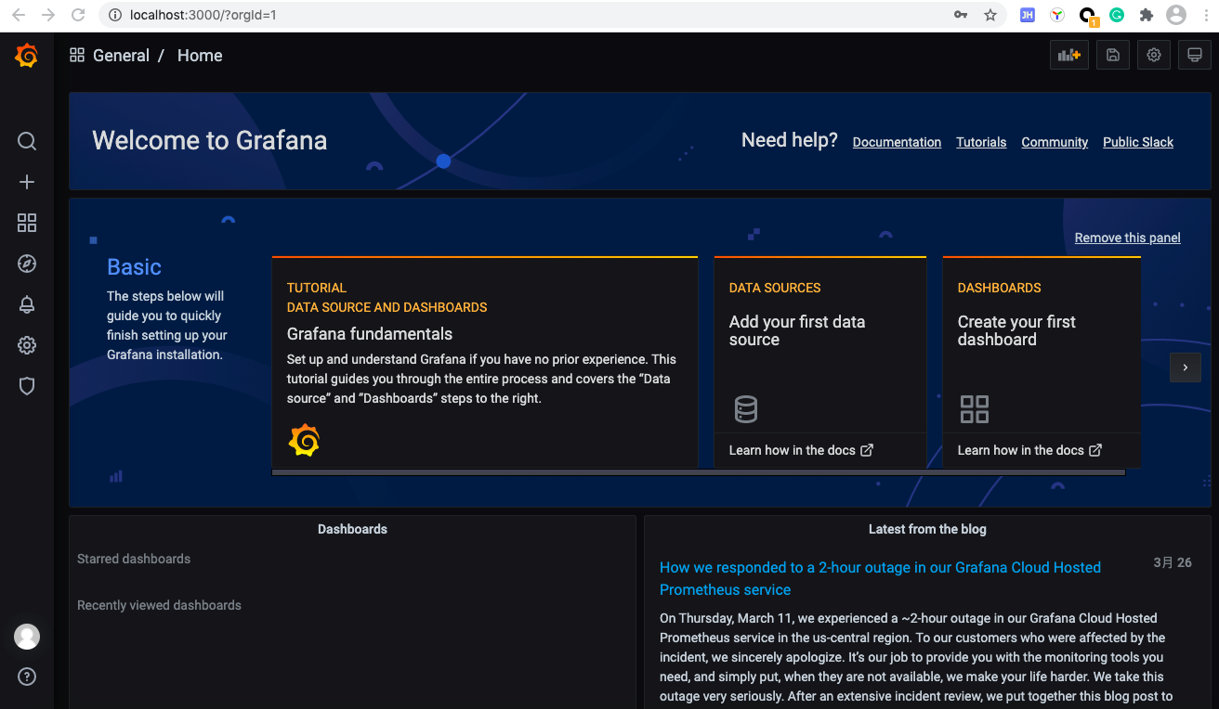Click the next arrow on setup cards
The image size is (1219, 709).
tap(1186, 367)
